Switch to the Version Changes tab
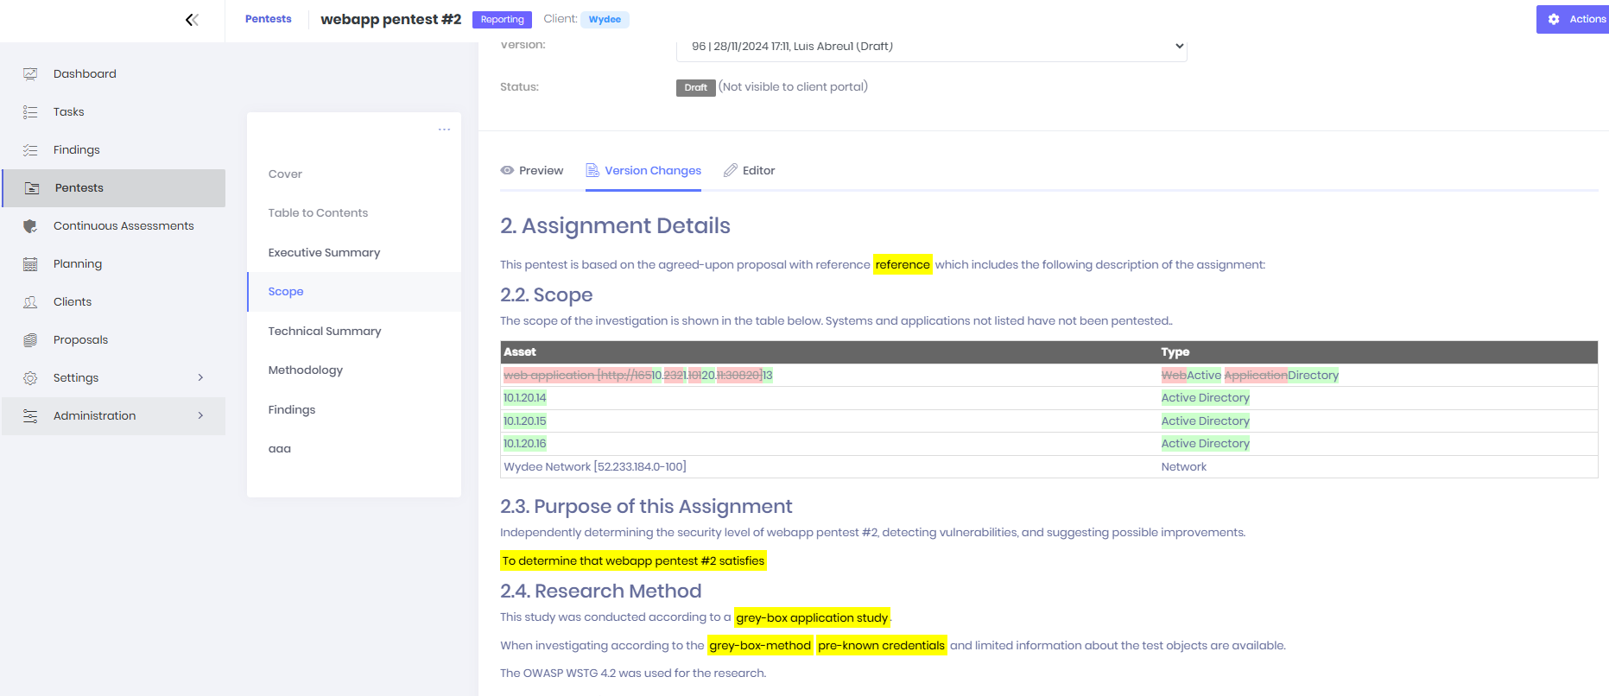The image size is (1609, 696). pos(643,171)
